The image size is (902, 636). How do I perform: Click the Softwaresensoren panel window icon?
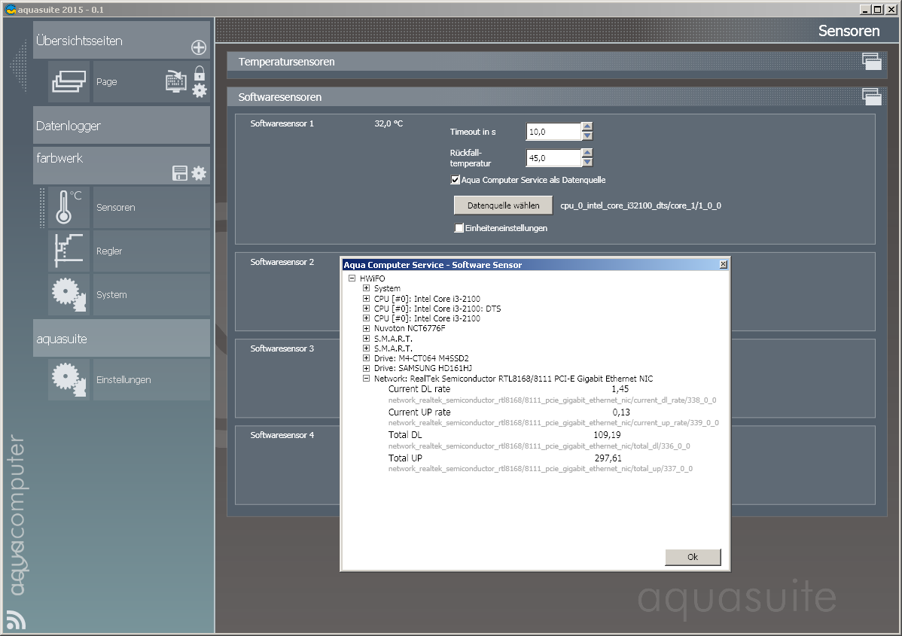(x=872, y=96)
